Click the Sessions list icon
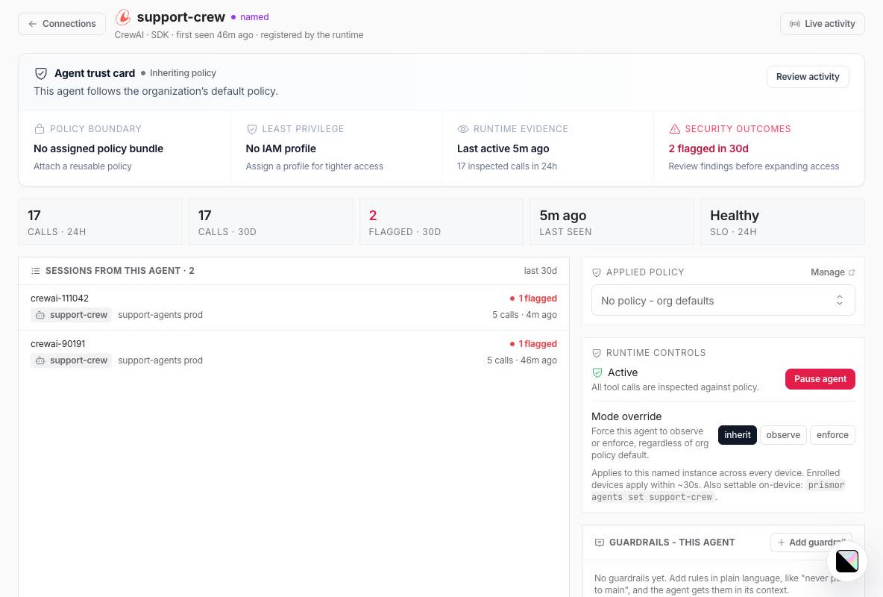The height and width of the screenshot is (597, 883). pyautogui.click(x=36, y=271)
